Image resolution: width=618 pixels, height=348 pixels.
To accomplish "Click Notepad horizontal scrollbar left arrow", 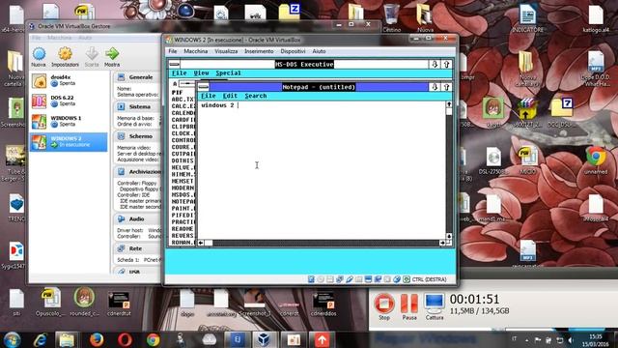I will point(201,243).
